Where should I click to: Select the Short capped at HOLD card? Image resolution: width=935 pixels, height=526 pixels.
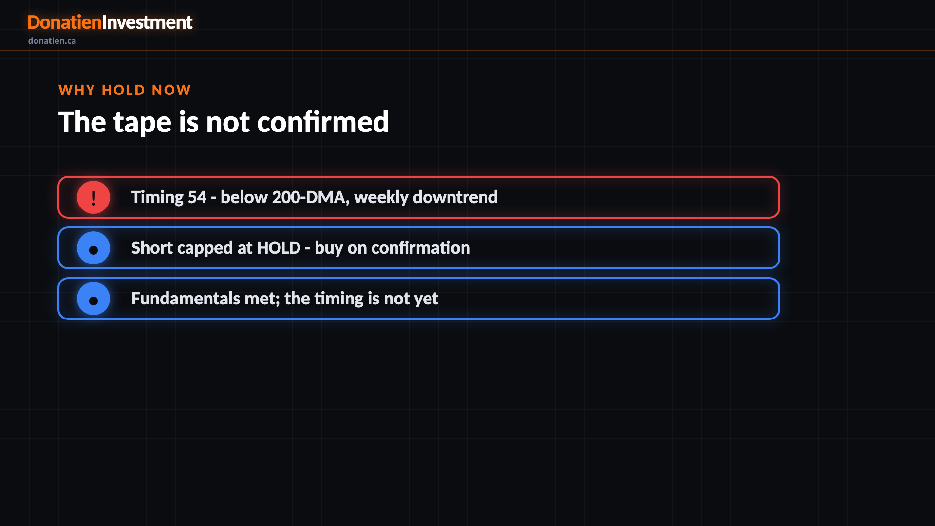tap(419, 248)
